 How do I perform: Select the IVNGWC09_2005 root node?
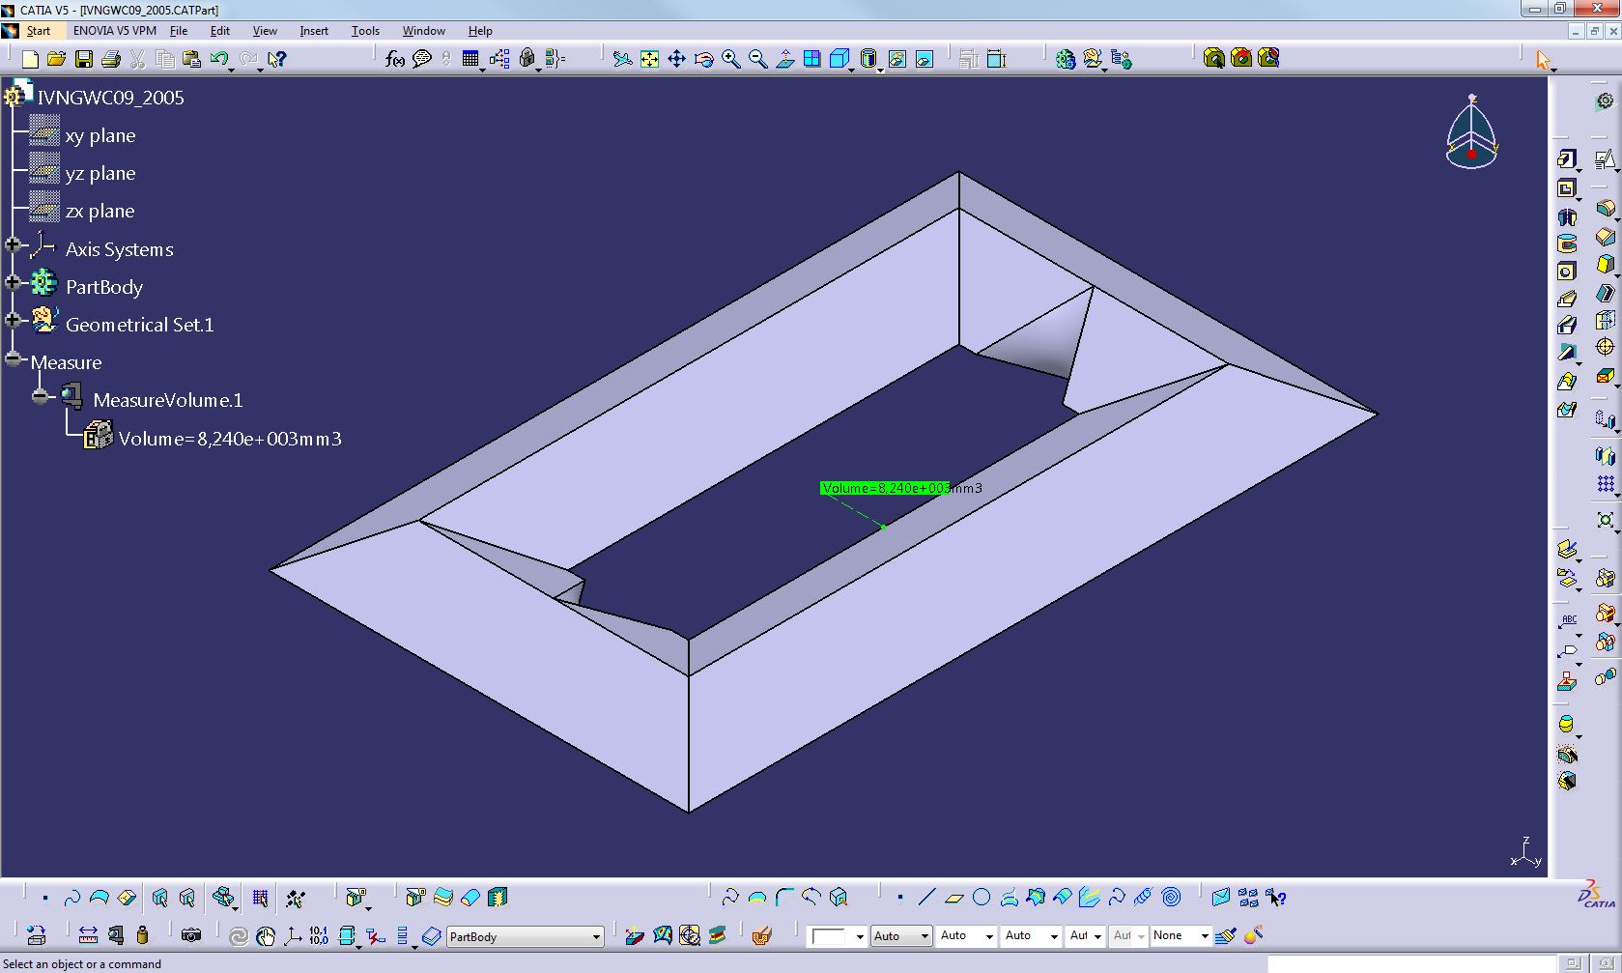point(110,98)
